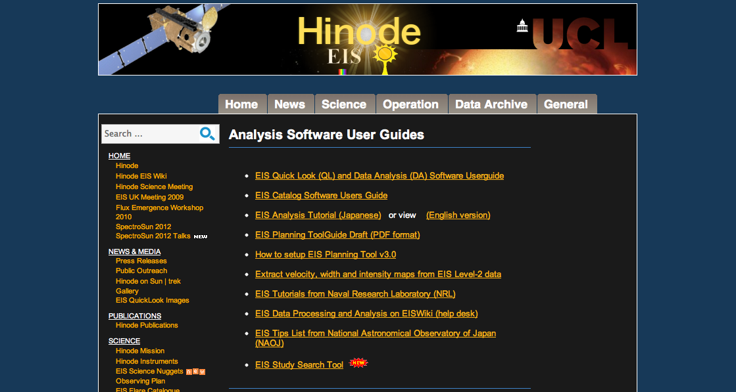Image resolution: width=736 pixels, height=392 pixels.
Task: Go to the Data Archive tab
Action: [x=491, y=104]
